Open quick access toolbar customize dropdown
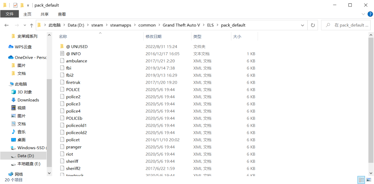The width and height of the screenshot is (374, 184). pyautogui.click(x=28, y=5)
